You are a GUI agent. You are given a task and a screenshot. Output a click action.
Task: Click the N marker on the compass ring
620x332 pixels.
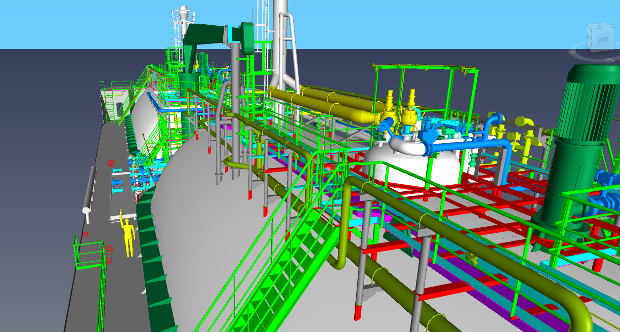(x=572, y=52)
